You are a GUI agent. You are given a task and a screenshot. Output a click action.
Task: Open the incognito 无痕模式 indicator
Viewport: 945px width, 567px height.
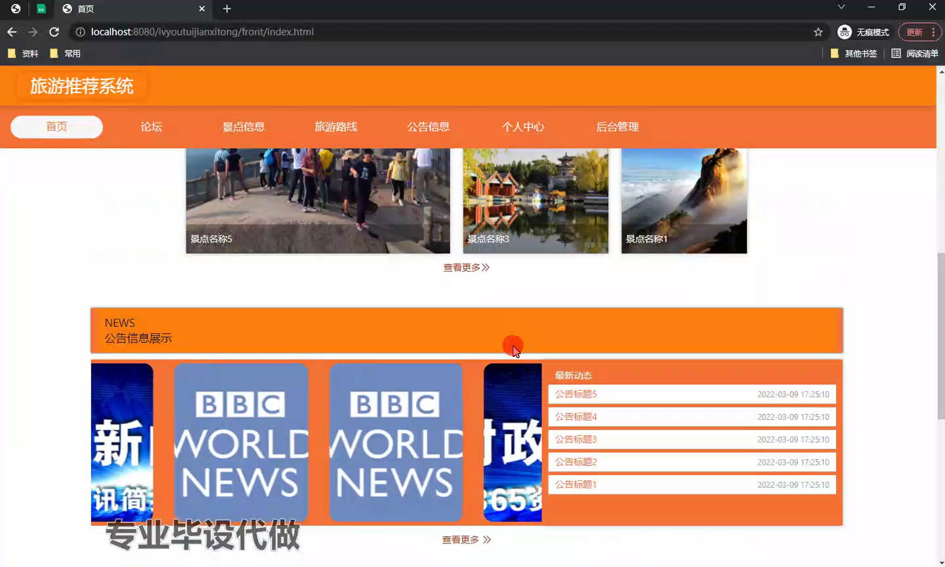[864, 31]
